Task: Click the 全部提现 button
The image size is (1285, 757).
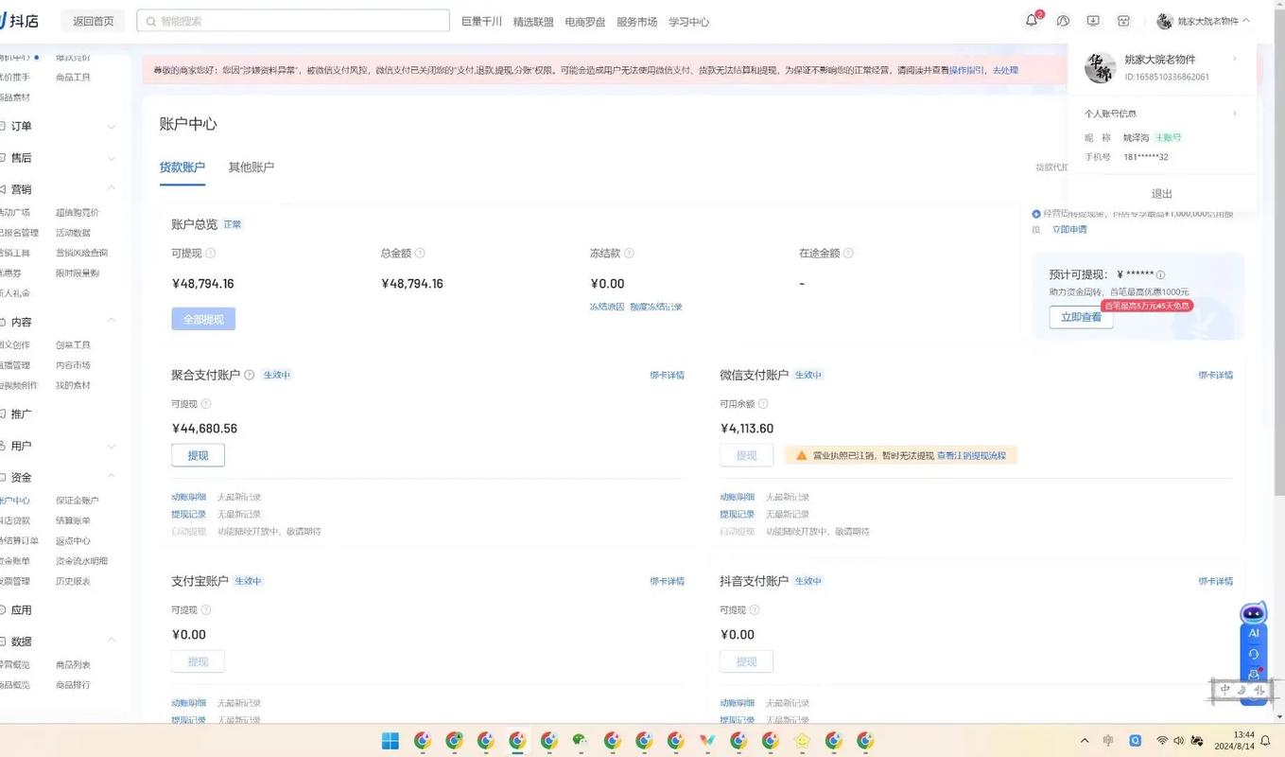Action: pyautogui.click(x=203, y=319)
